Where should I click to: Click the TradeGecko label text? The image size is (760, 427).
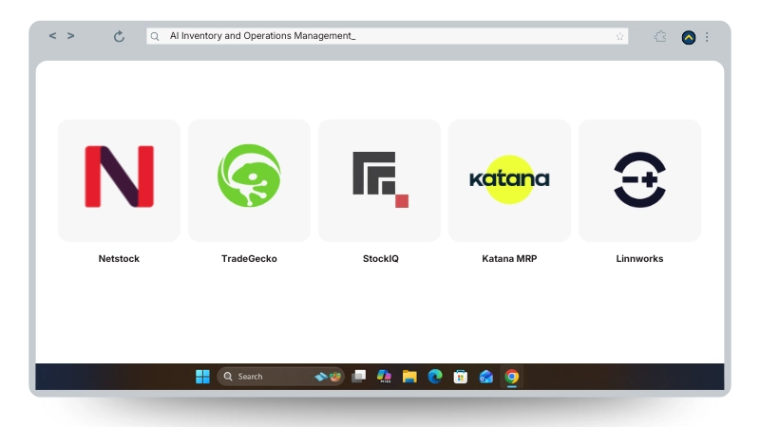pyautogui.click(x=249, y=258)
